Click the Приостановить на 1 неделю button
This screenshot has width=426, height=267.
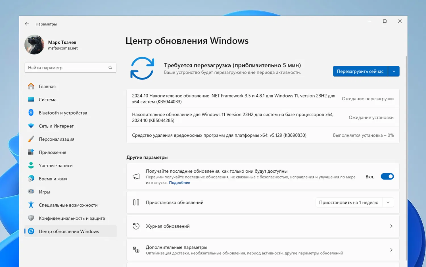click(349, 202)
